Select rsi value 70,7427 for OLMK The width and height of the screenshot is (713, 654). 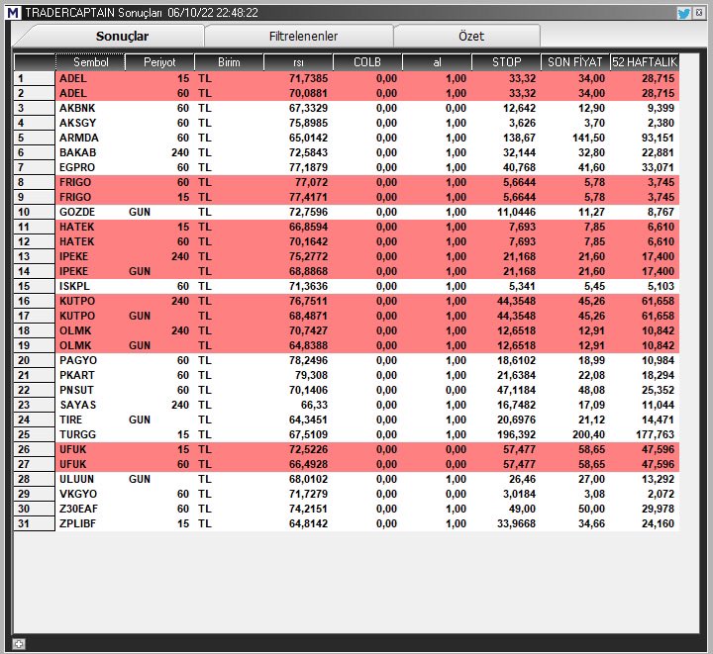click(308, 330)
